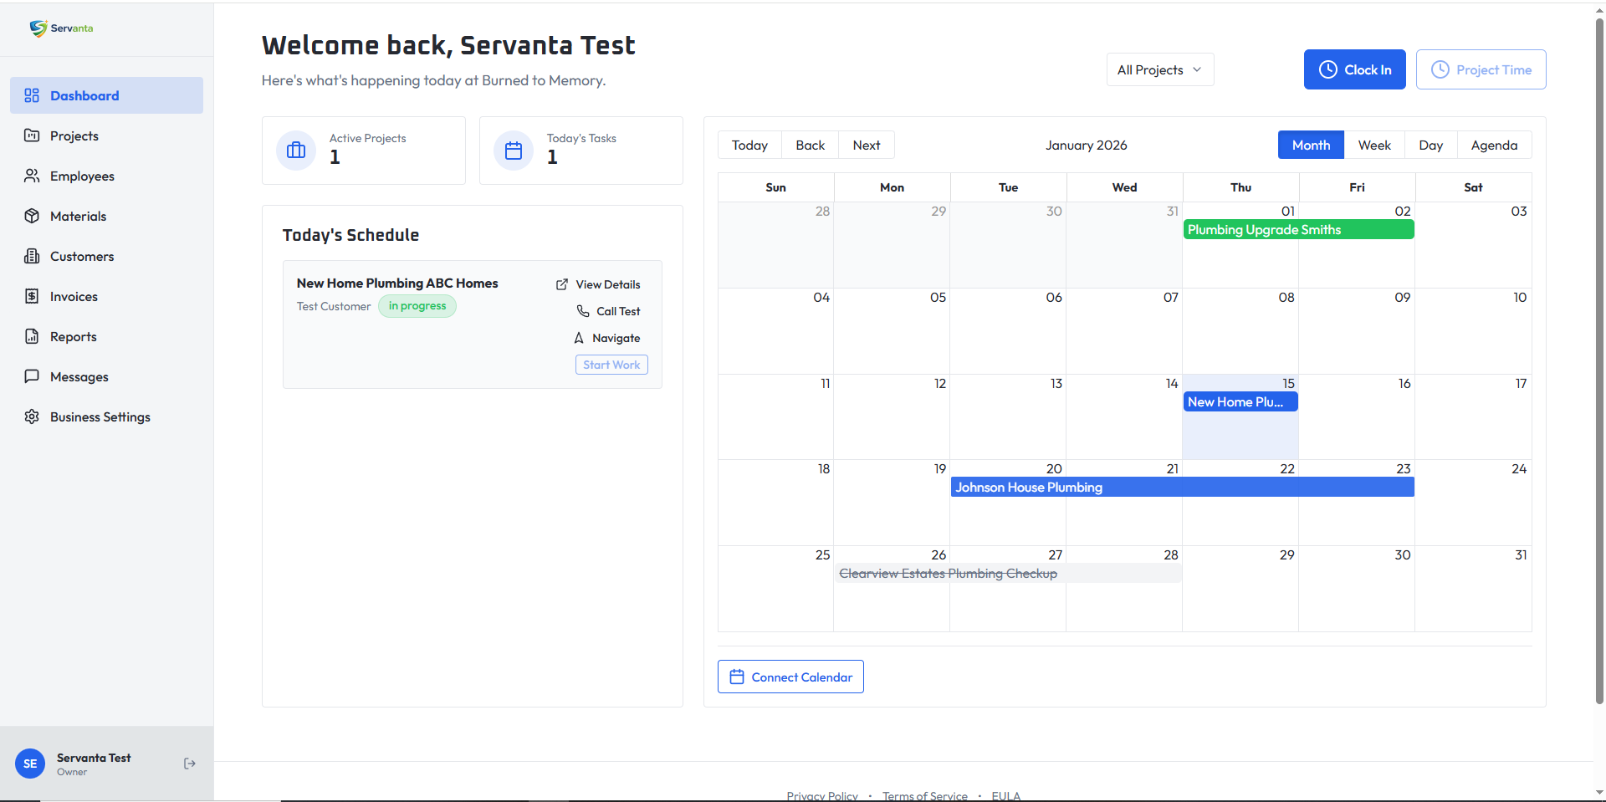Open Projects from the sidebar briefcase icon
The image size is (1606, 802).
pyautogui.click(x=32, y=135)
